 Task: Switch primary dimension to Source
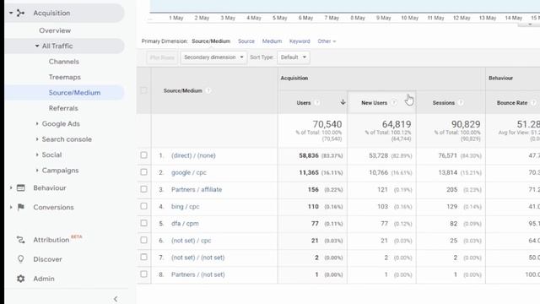tap(246, 41)
